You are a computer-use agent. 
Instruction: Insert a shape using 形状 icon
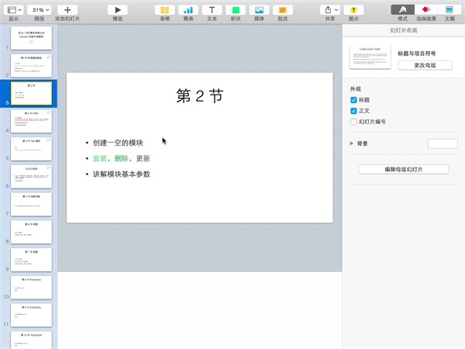pos(236,10)
